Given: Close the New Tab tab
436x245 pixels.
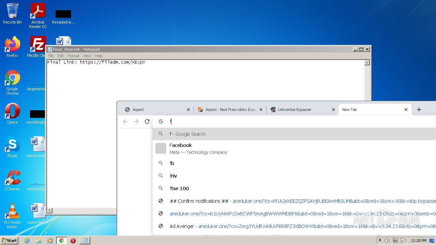Looking at the screenshot, I should (x=406, y=110).
